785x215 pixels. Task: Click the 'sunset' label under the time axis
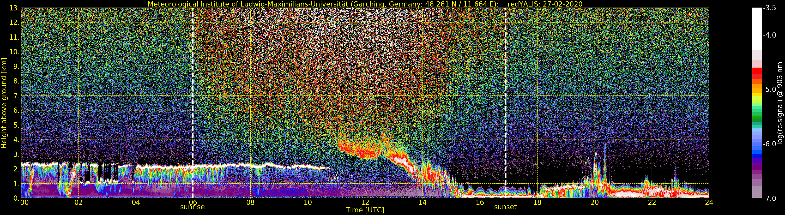coord(506,207)
